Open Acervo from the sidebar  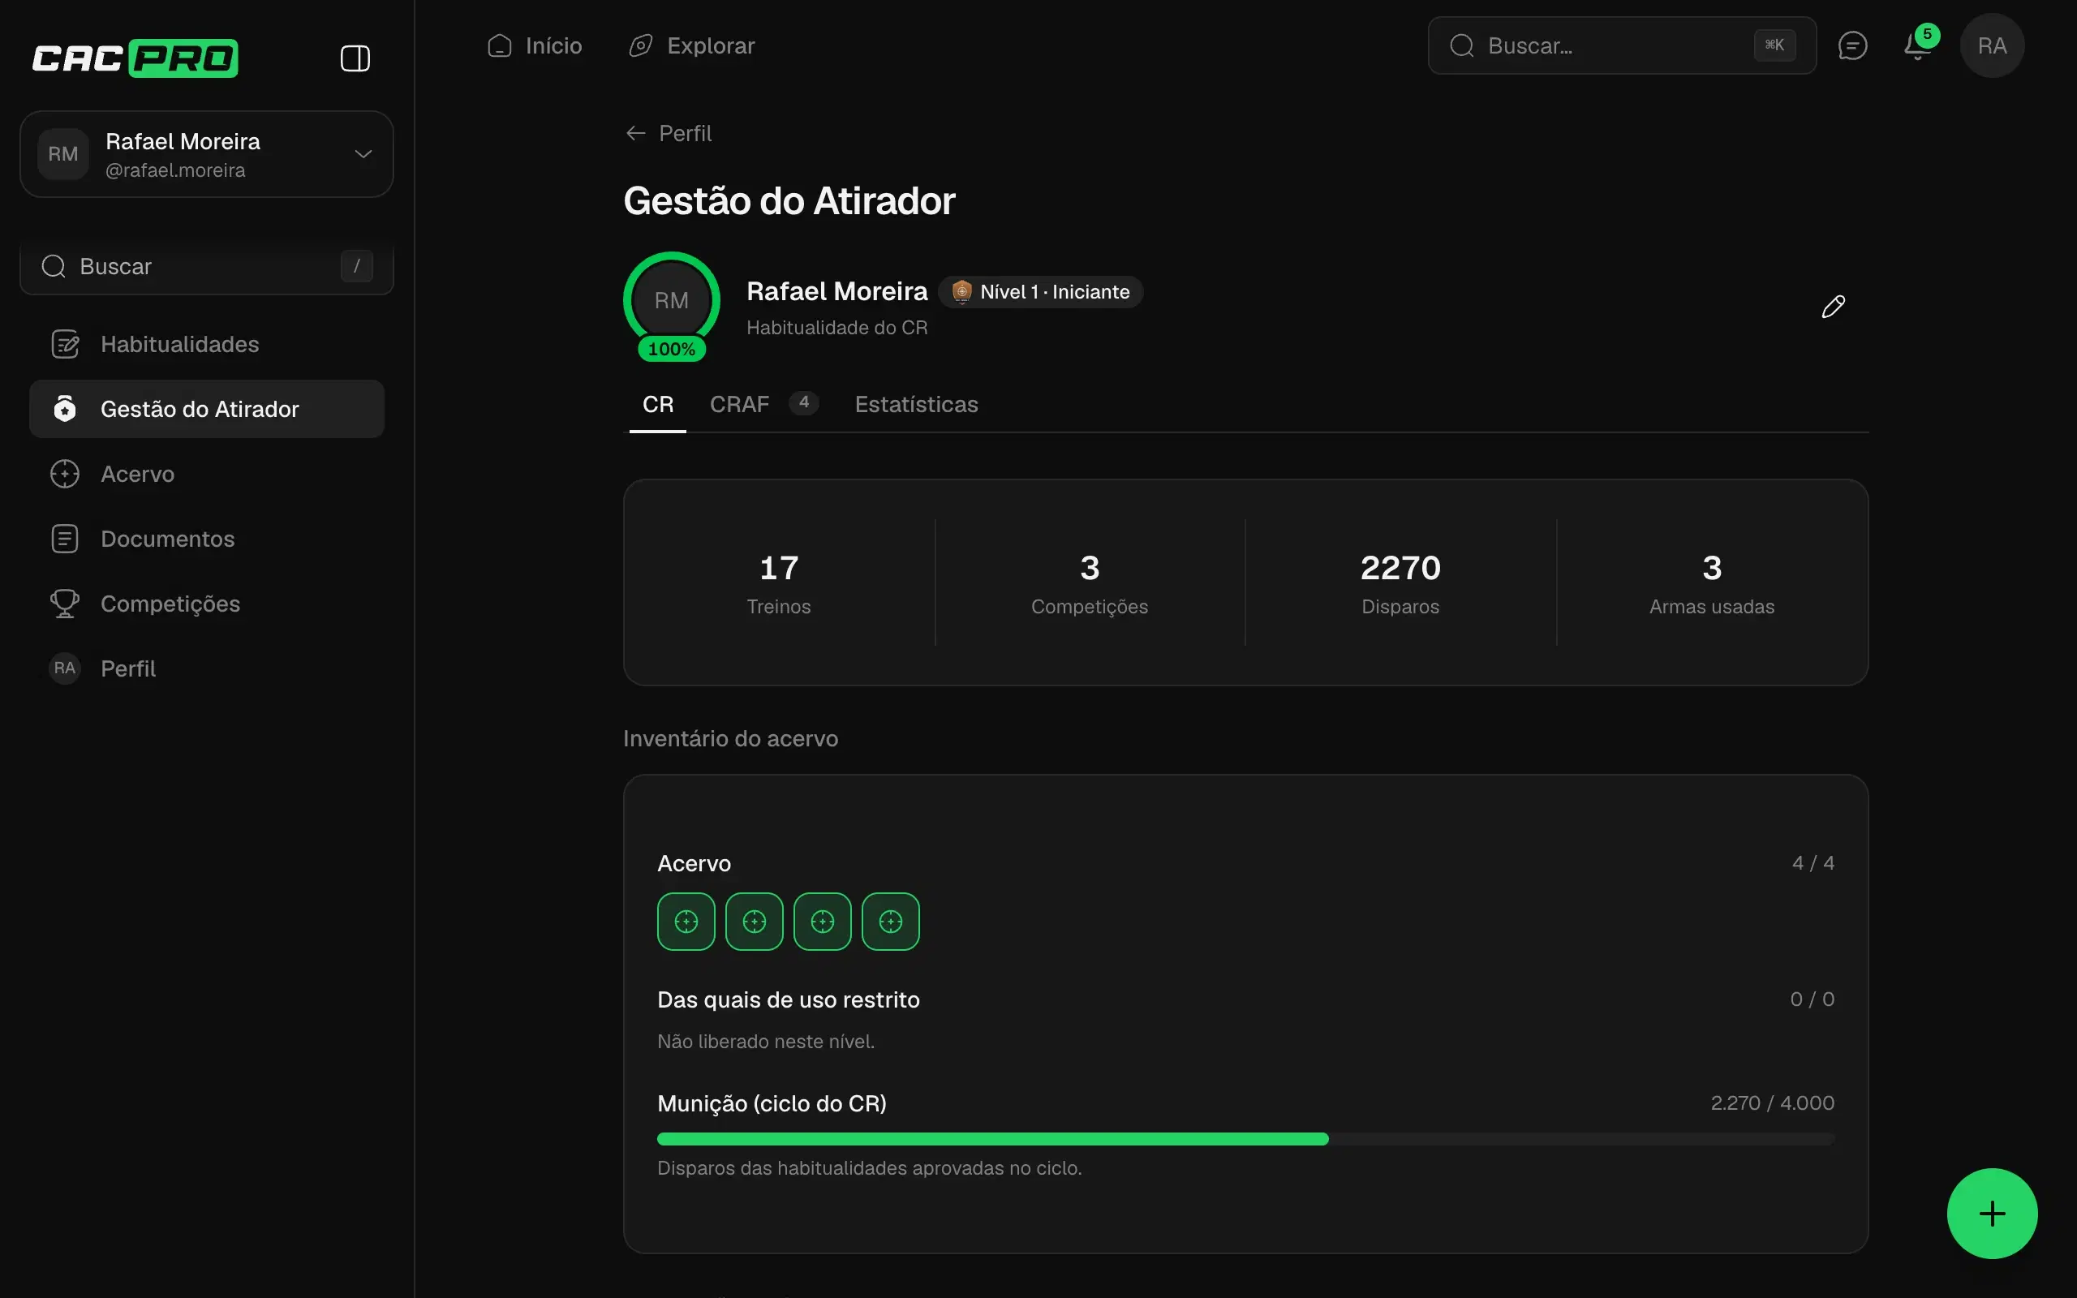pyautogui.click(x=207, y=474)
